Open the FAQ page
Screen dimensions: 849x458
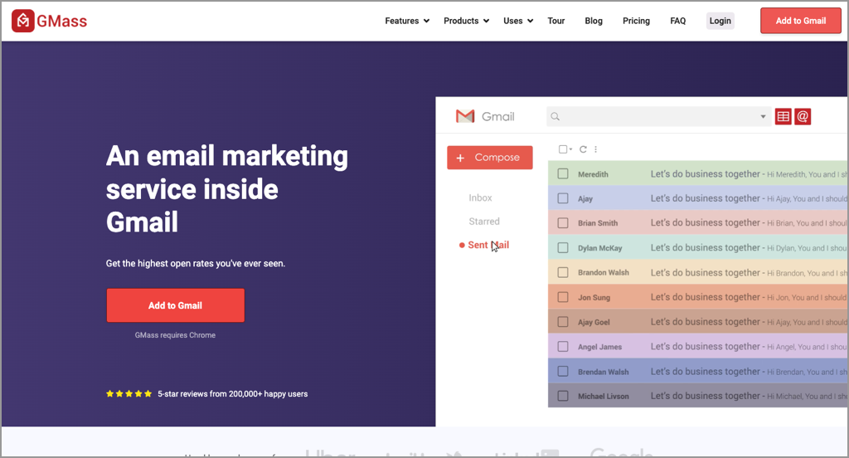pyautogui.click(x=678, y=21)
